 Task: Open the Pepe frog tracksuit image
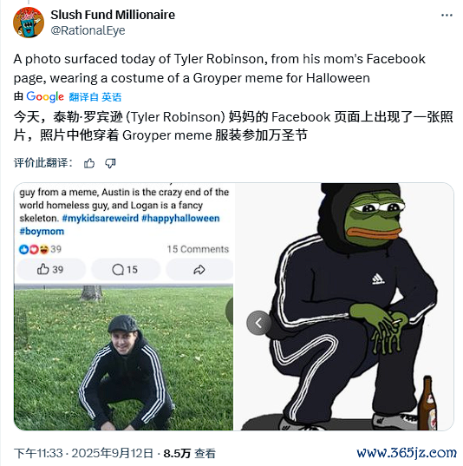click(344, 306)
